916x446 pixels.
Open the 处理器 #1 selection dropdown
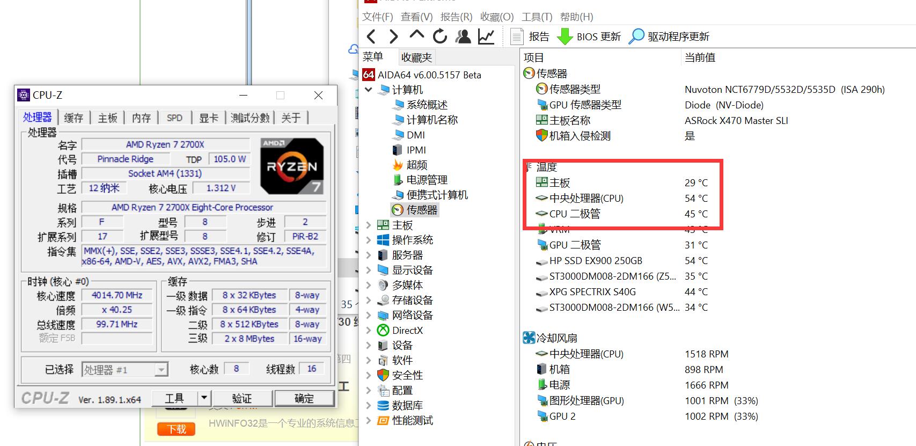125,369
